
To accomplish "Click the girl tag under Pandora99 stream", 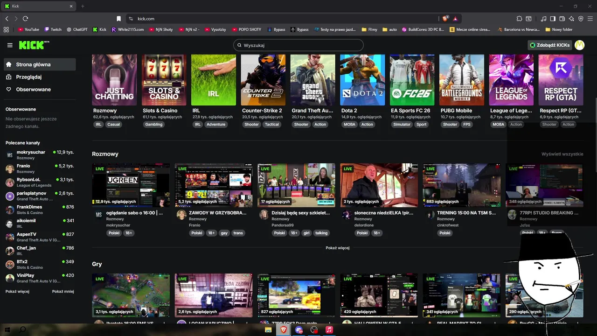I will [306, 233].
